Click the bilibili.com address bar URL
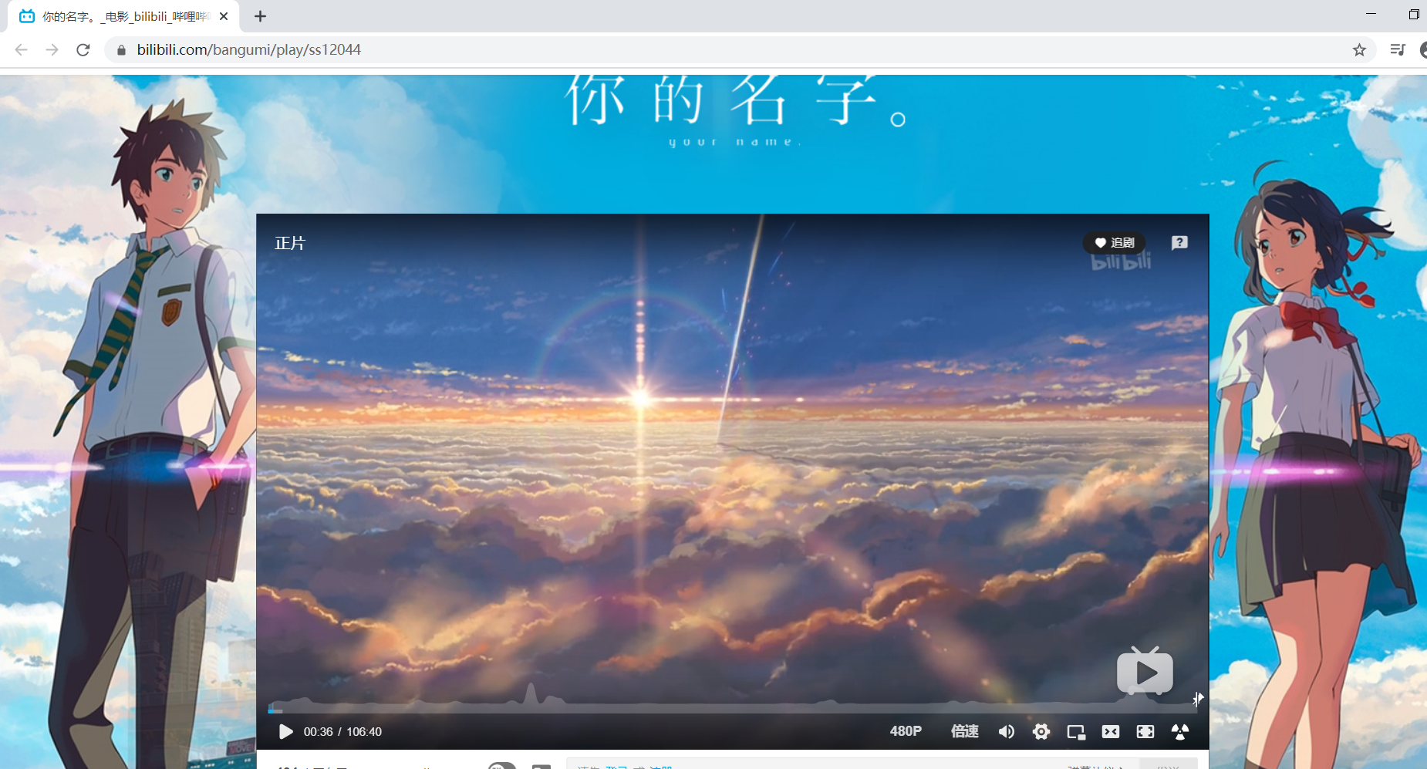Screen dimensions: 1427x769 (248, 49)
